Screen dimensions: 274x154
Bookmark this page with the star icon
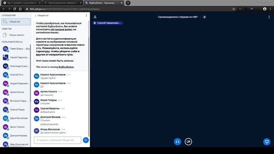tap(234, 9)
